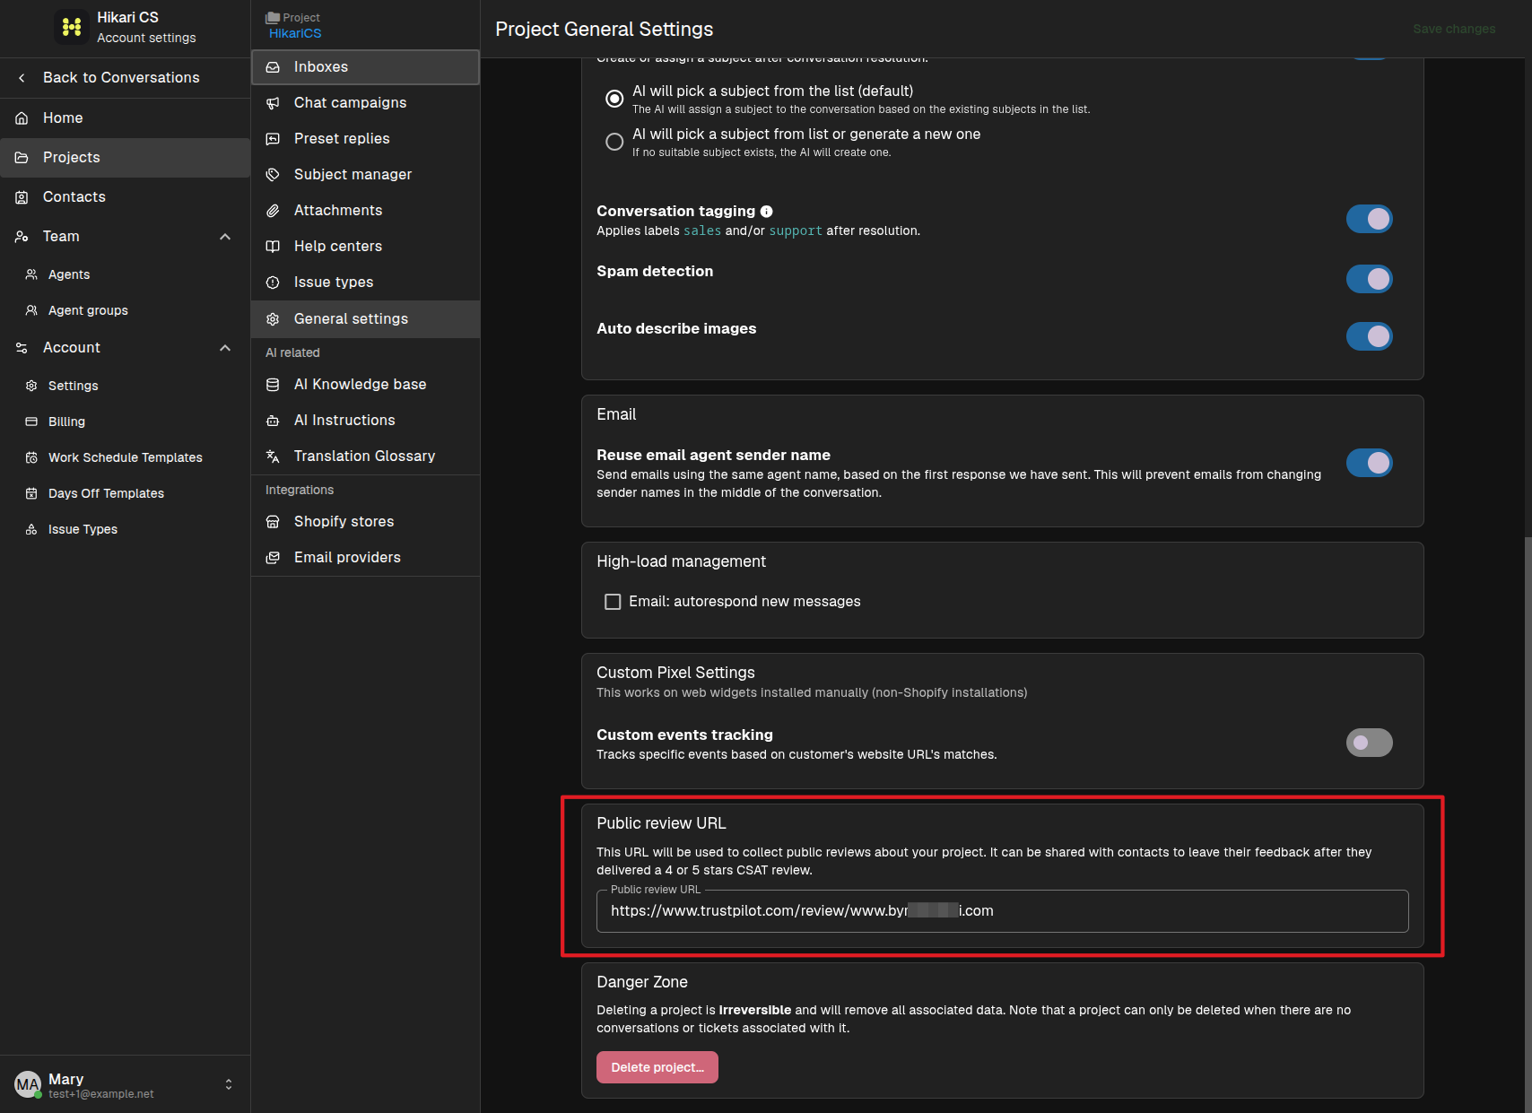Open Agent groups

click(125, 310)
